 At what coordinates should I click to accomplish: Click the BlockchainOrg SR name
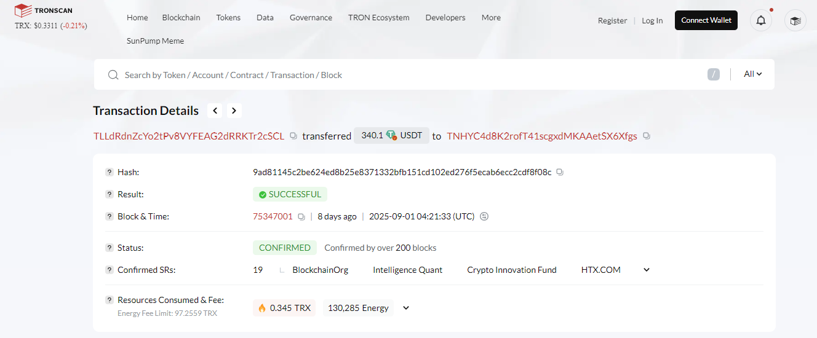(320, 270)
